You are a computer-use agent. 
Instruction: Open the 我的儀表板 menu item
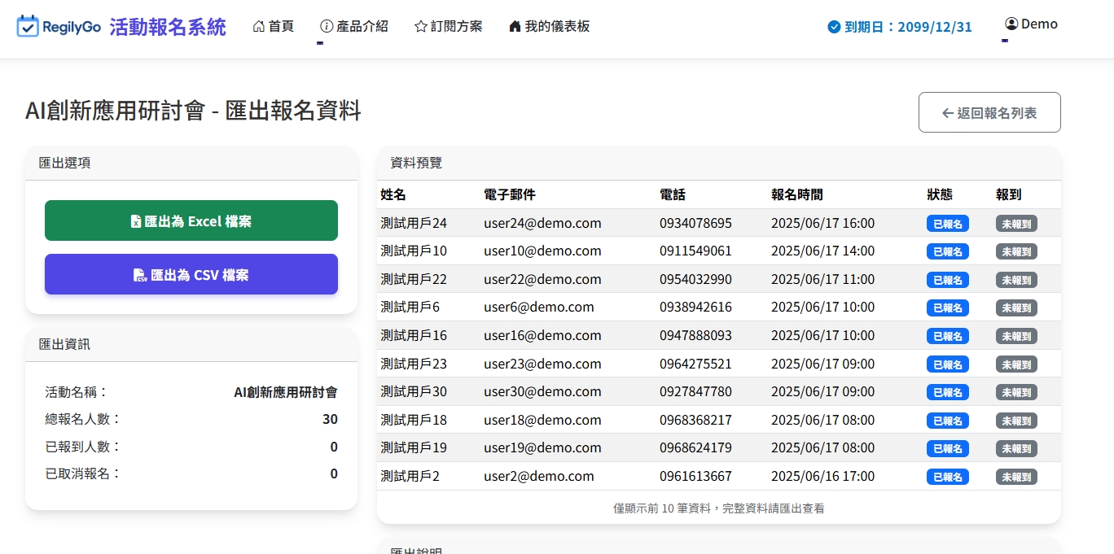549,26
